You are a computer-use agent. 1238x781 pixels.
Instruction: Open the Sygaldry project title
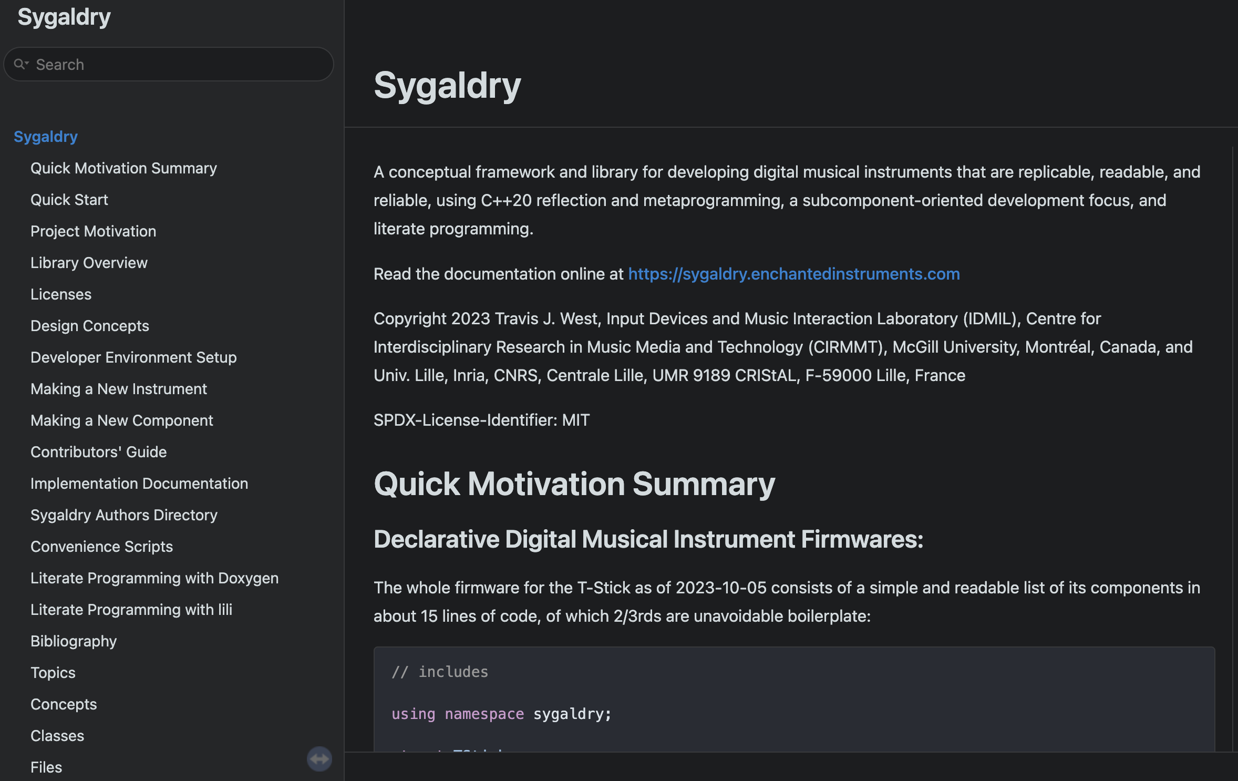click(64, 17)
